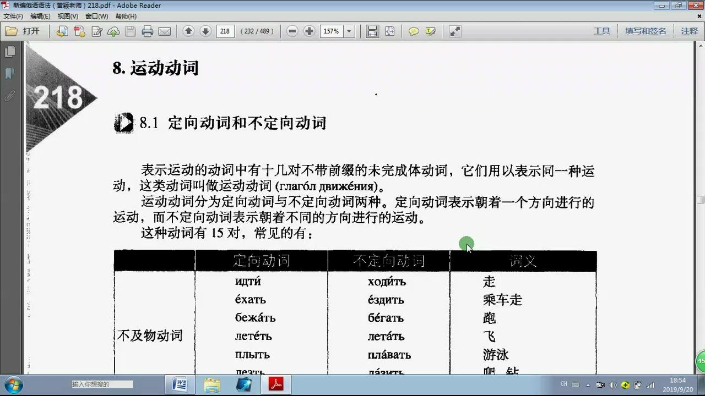Click the section title 8.1 定向动词和不定向动词
The height and width of the screenshot is (396, 705).
tap(233, 123)
